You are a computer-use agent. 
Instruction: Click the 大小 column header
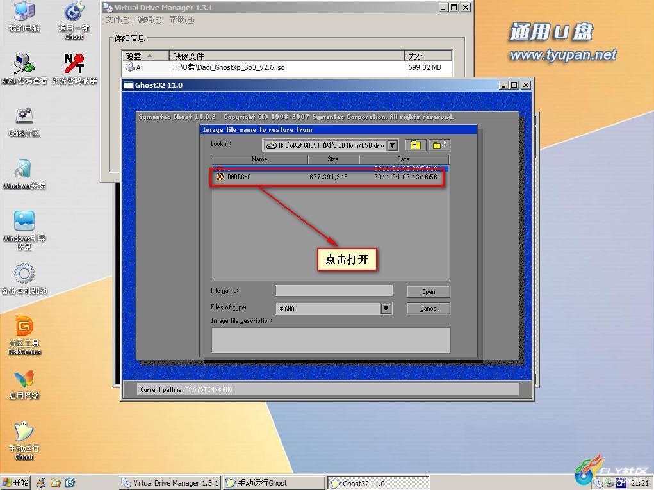[x=428, y=56]
